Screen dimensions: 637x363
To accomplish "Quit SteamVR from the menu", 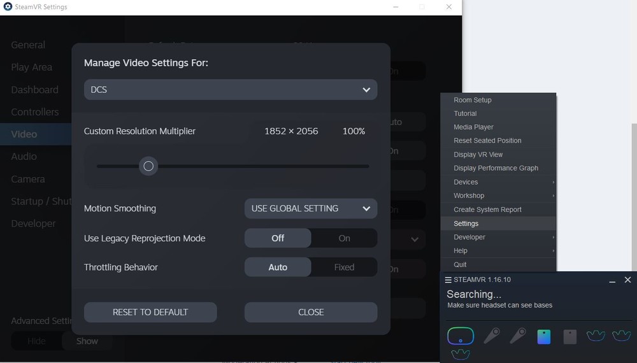I will (x=499, y=265).
